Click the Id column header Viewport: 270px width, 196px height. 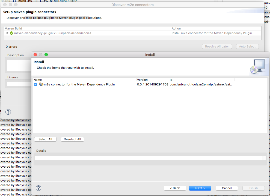(x=202, y=80)
